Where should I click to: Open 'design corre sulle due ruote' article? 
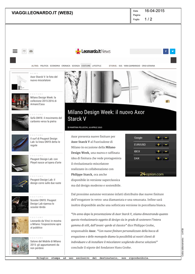(x=45, y=181)
